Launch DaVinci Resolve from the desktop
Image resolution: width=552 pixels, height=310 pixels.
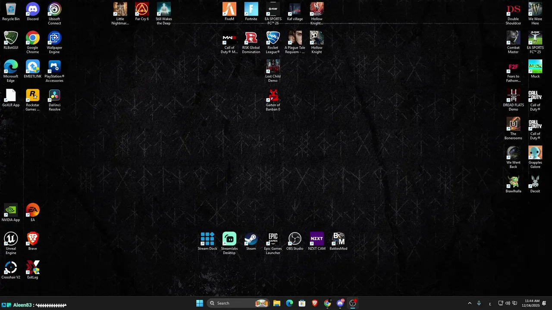point(54,100)
